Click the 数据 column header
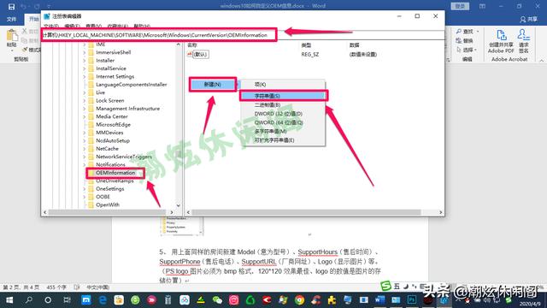The height and width of the screenshot is (308, 547). pyautogui.click(x=354, y=45)
